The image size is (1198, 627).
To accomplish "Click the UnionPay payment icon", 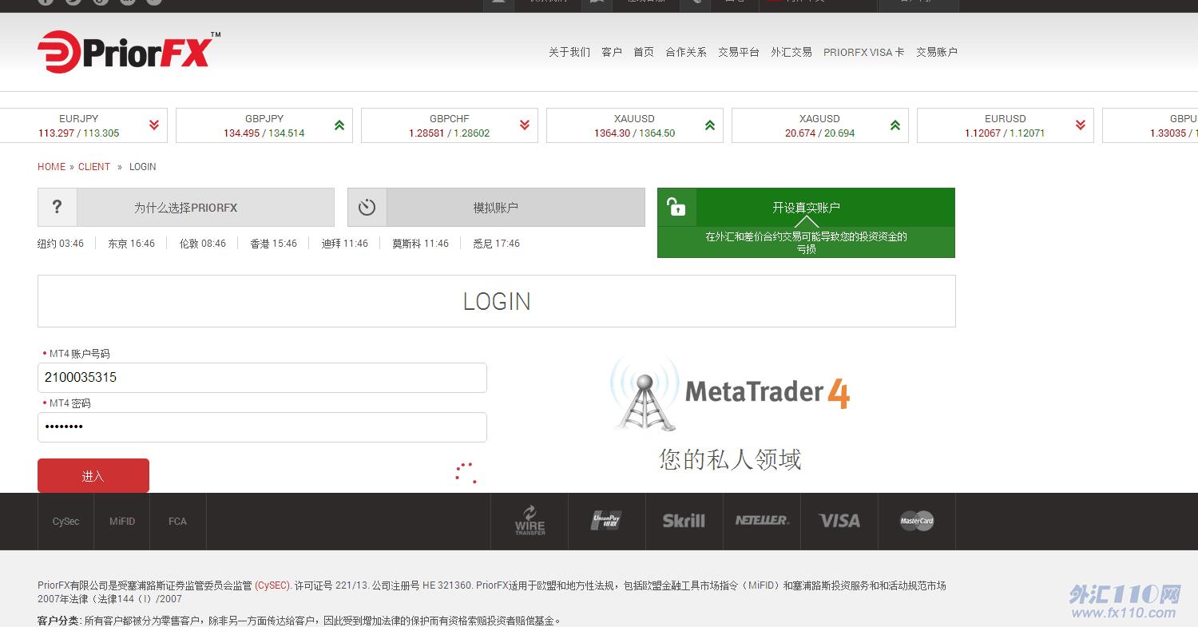I will (607, 521).
